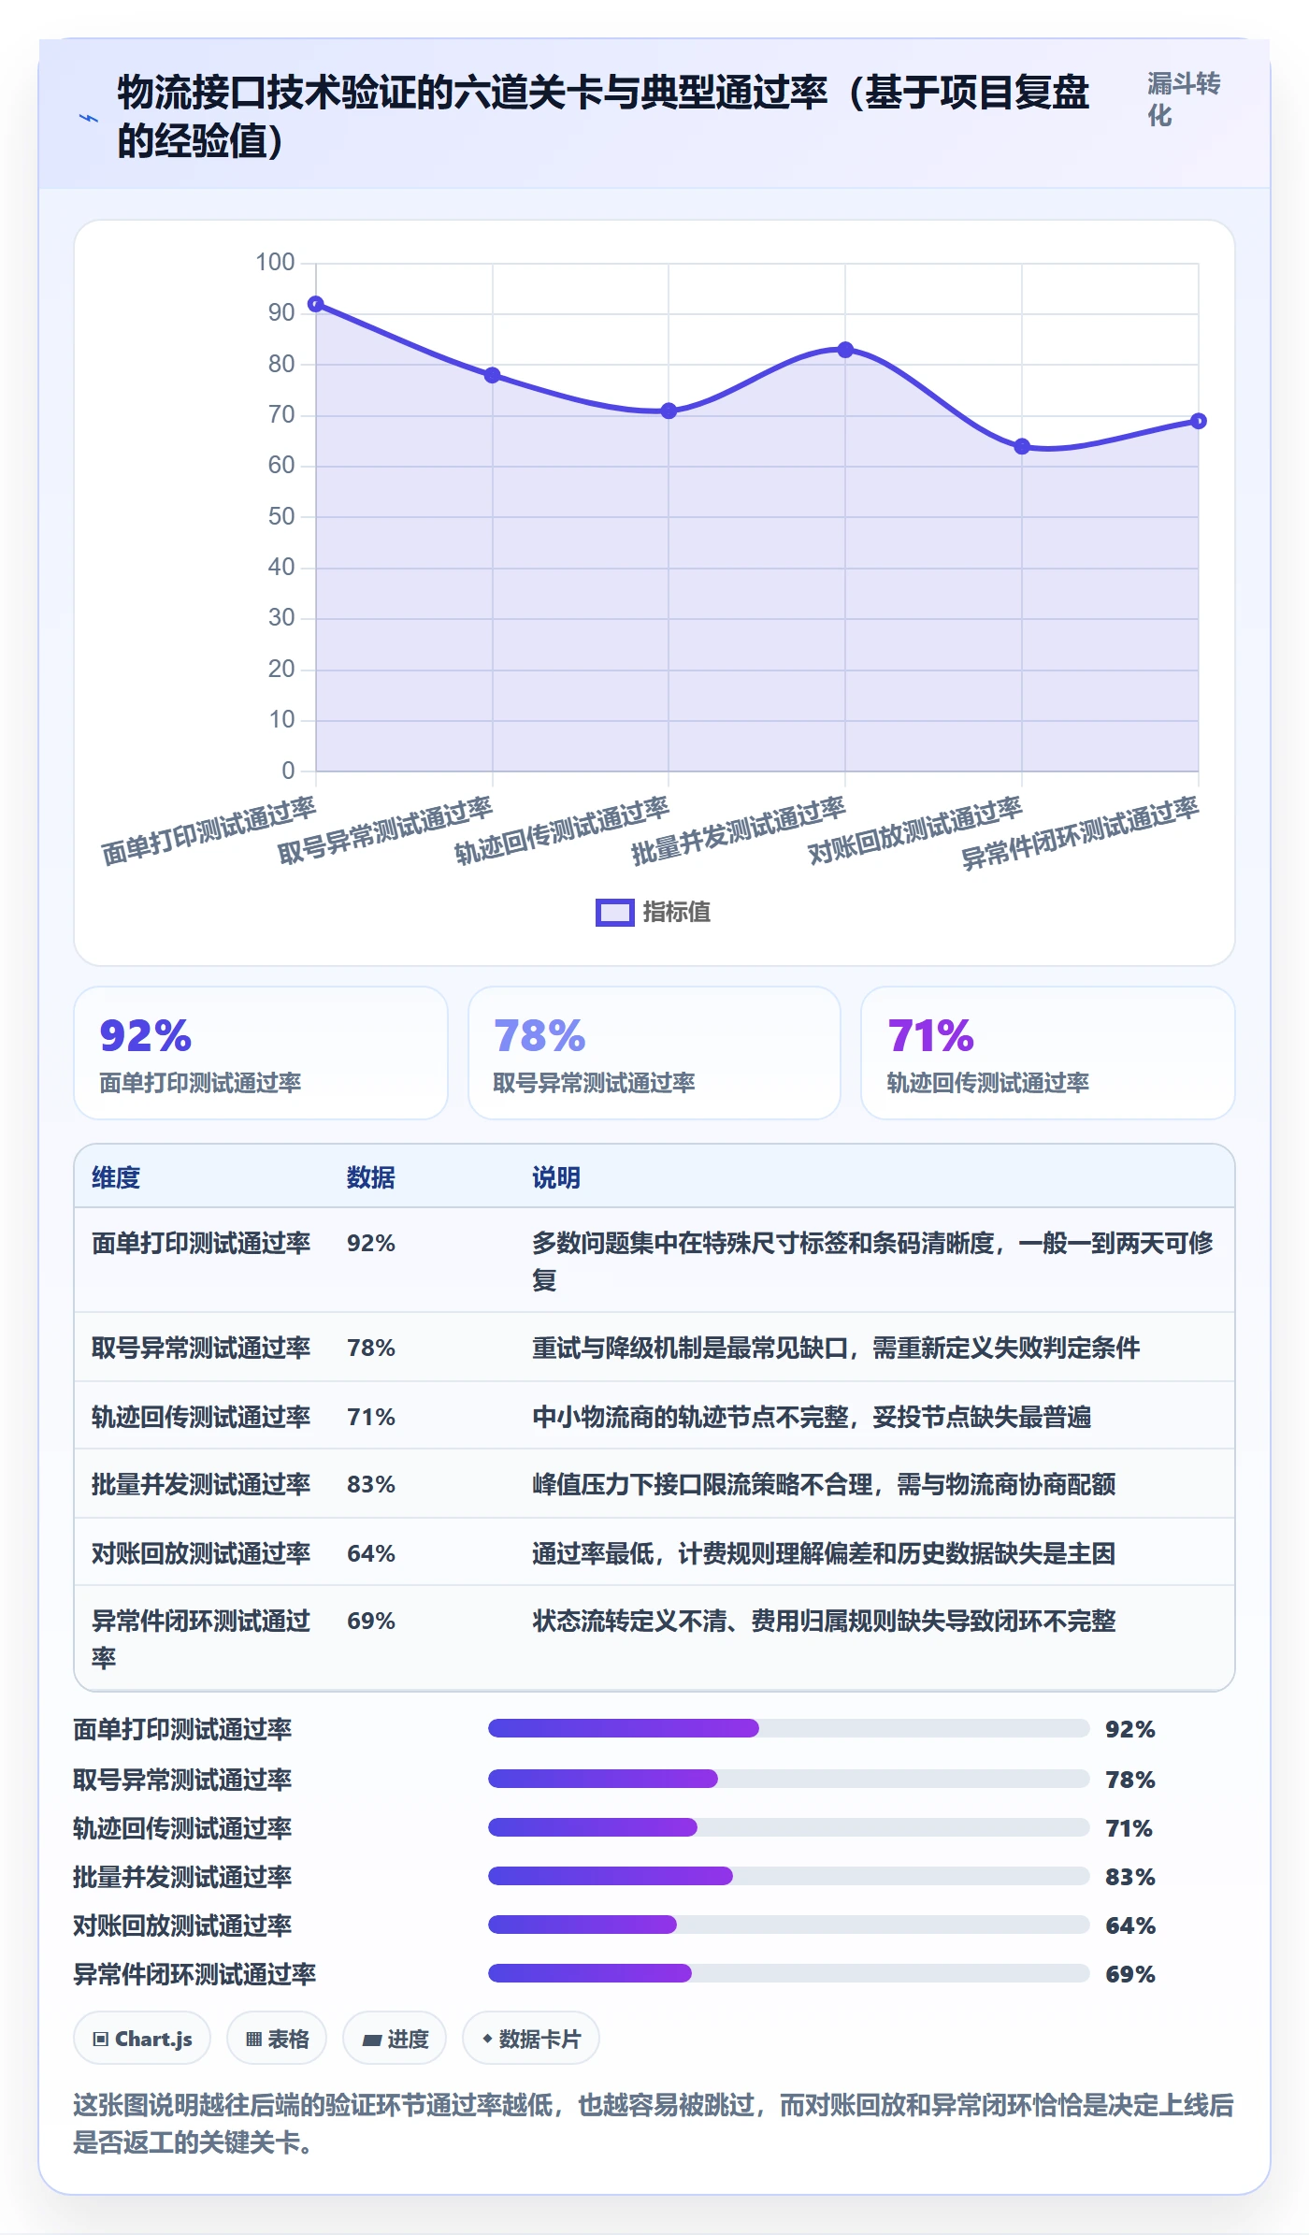
Task: Click the 数据卡片 tag chip
Action: coord(530,2039)
